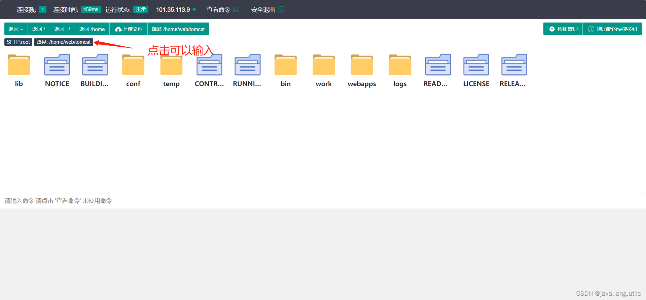This screenshot has height=300, width=646.
Task: Open the NOTICE file icon
Action: [x=57, y=65]
